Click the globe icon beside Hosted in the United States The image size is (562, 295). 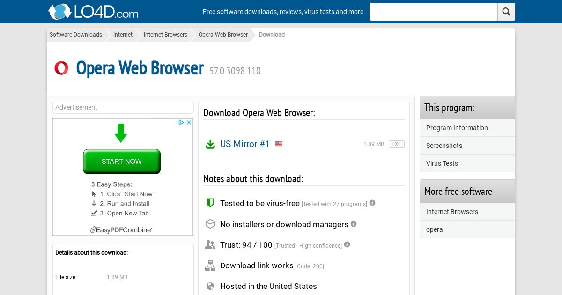click(210, 286)
